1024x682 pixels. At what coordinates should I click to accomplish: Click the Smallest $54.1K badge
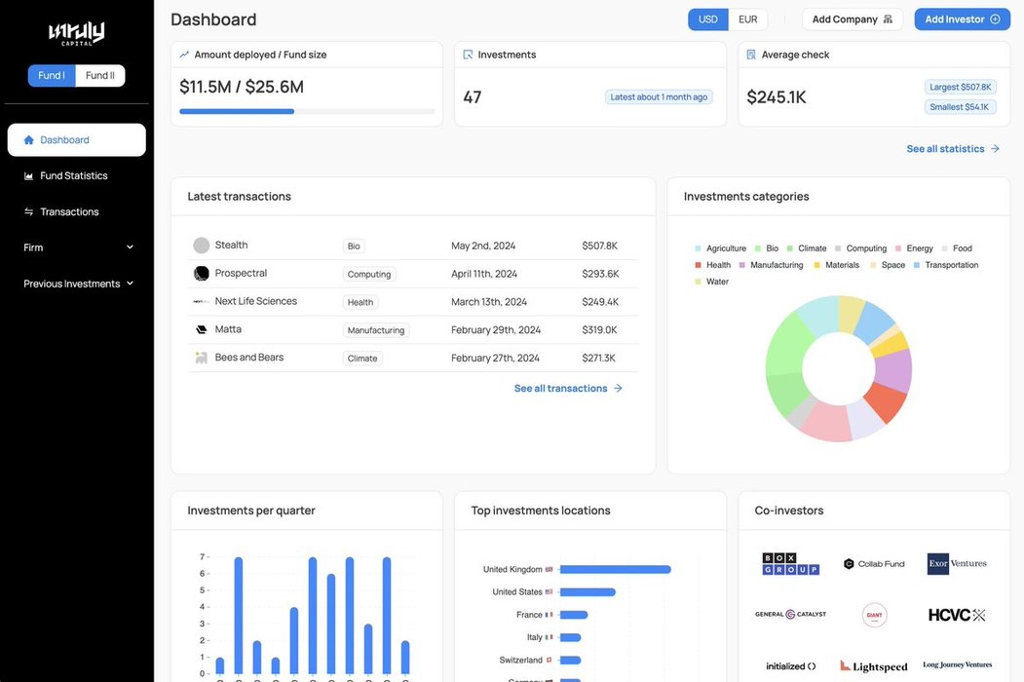[x=960, y=107]
